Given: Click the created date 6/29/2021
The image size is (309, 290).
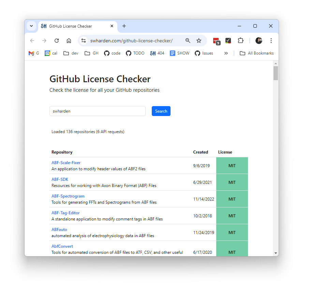Looking at the screenshot, I should click(202, 183).
